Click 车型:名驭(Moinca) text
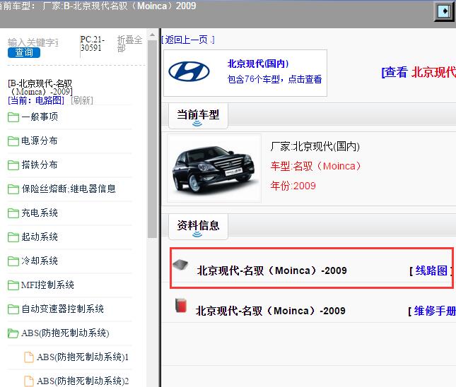The width and height of the screenshot is (456, 387). pyautogui.click(x=315, y=166)
